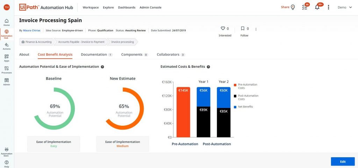Click the Edit button
Screen dimensions: 358x168
[x=343, y=162]
